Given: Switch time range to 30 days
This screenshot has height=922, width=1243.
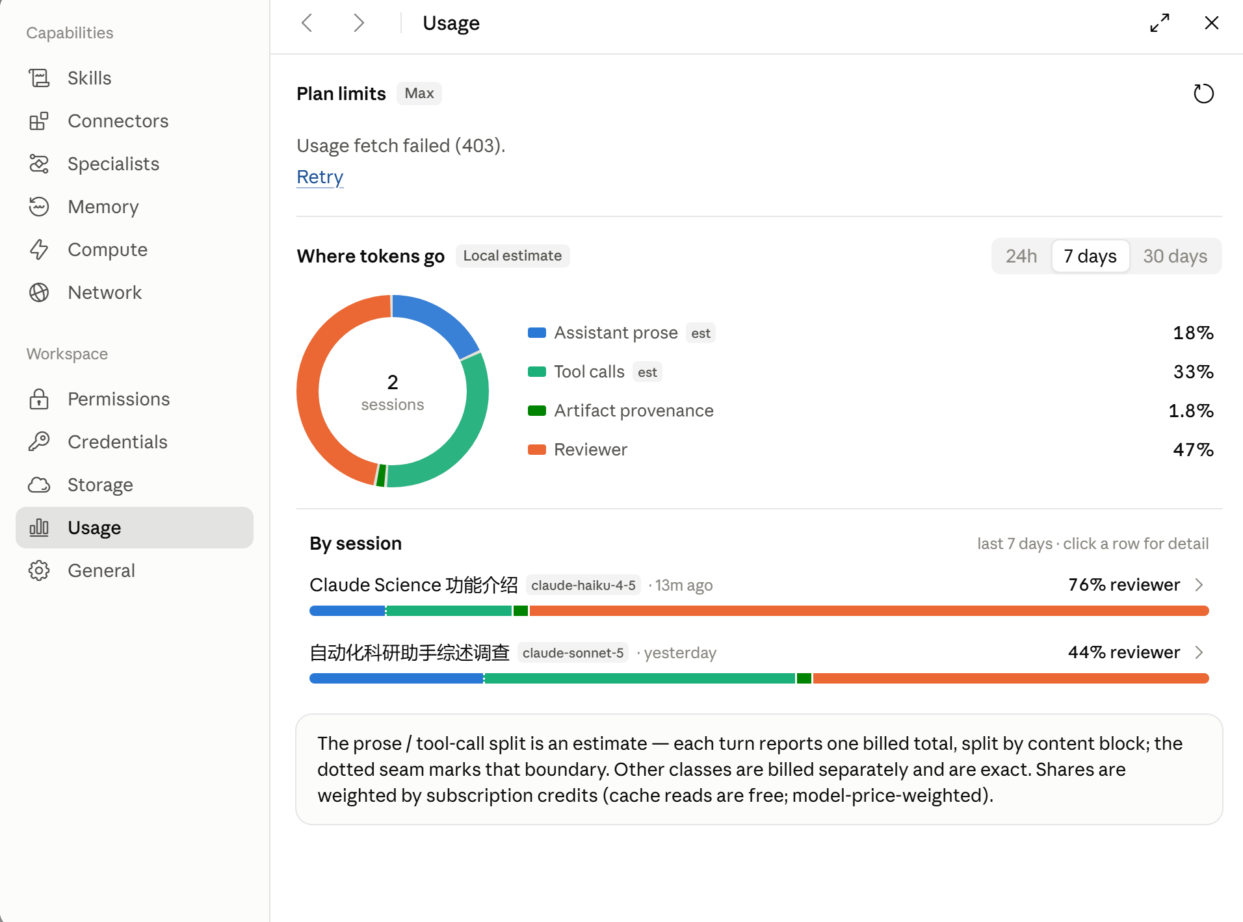Looking at the screenshot, I should coord(1175,256).
